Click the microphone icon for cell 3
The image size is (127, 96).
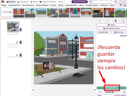[x=21, y=55]
